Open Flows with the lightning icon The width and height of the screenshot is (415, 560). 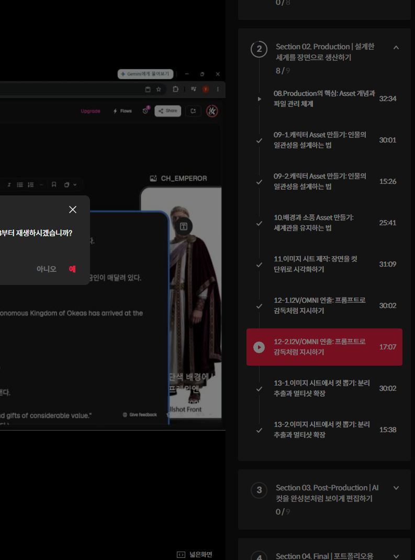tap(122, 111)
